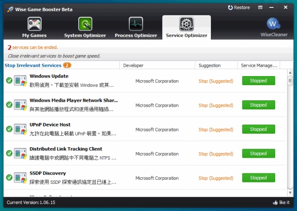The height and width of the screenshot is (211, 297).
Task: Click the thumbs-up like it icon
Action: [x=275, y=203]
